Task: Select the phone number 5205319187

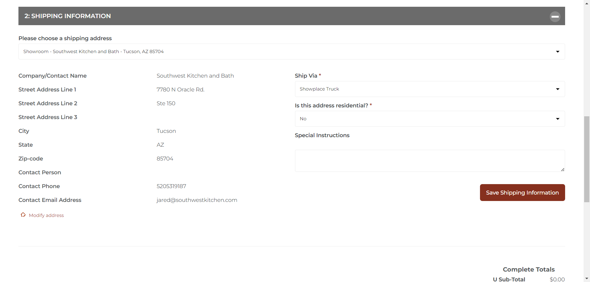Action: [171, 186]
